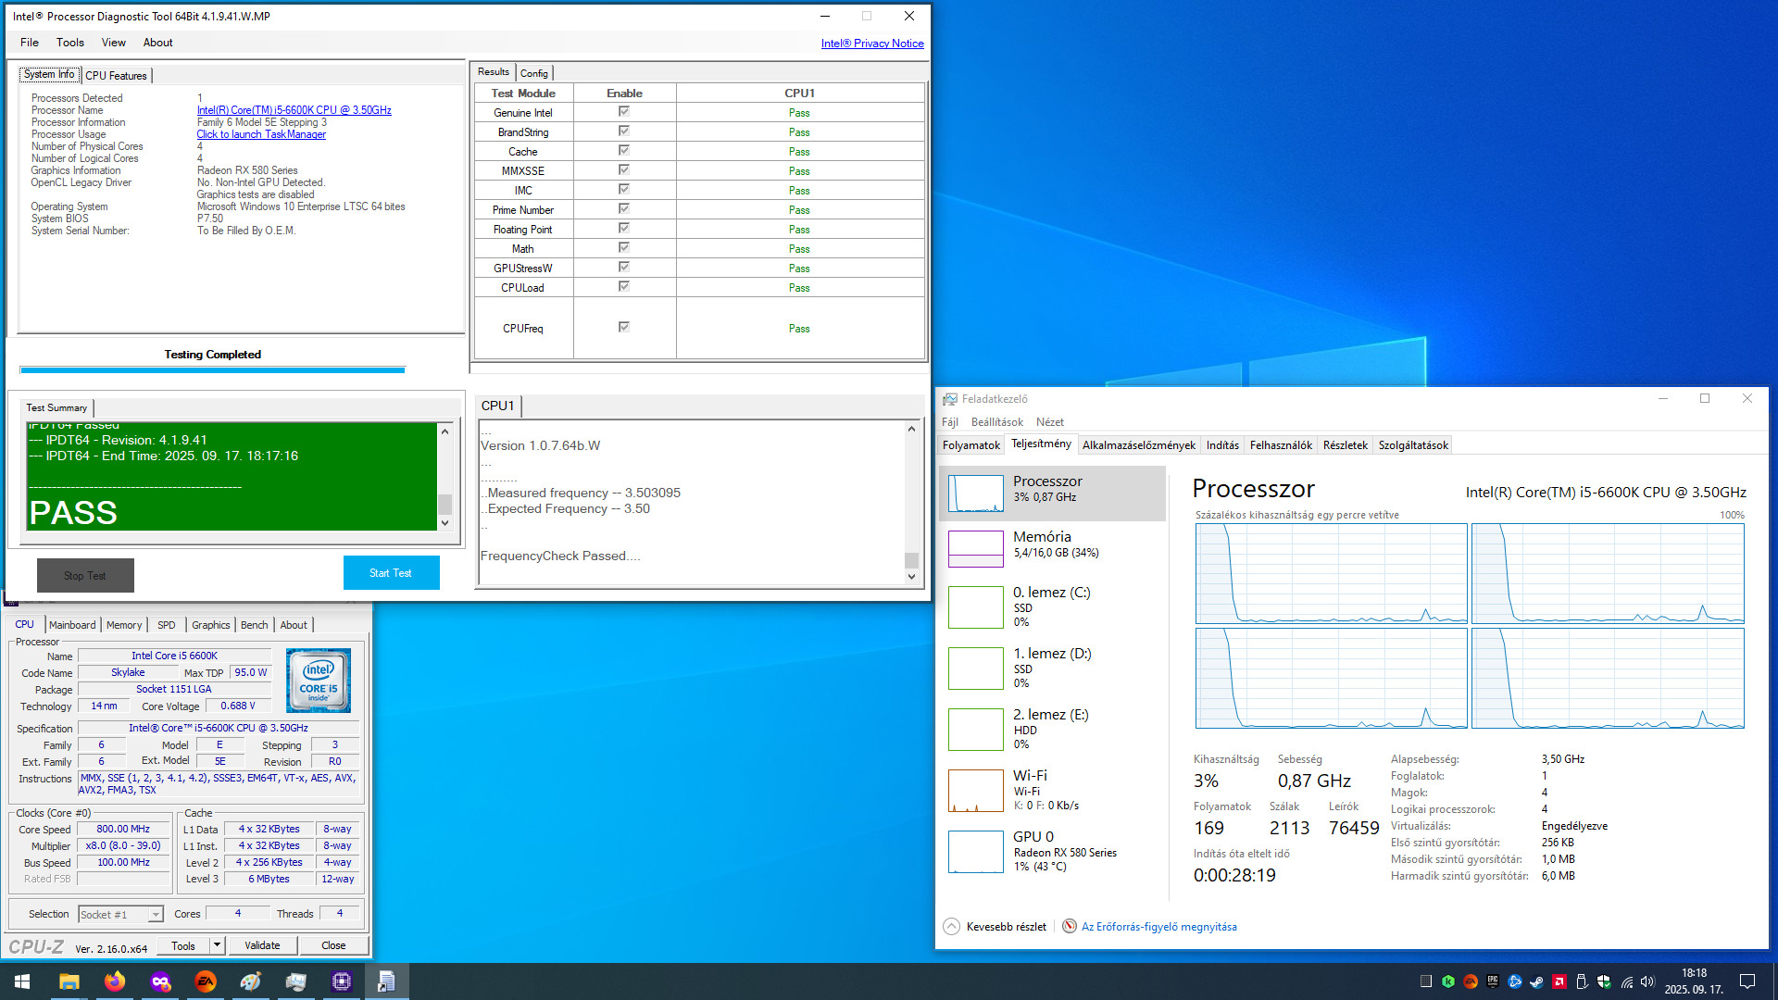Click the EA app taskbar icon
Viewport: 1778px width, 1000px height.
[x=206, y=981]
